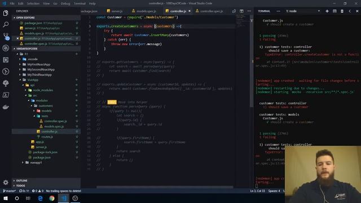Viewport: 361px width, 203px height.
Task: Collapse the tests folder
Action: 45,116
